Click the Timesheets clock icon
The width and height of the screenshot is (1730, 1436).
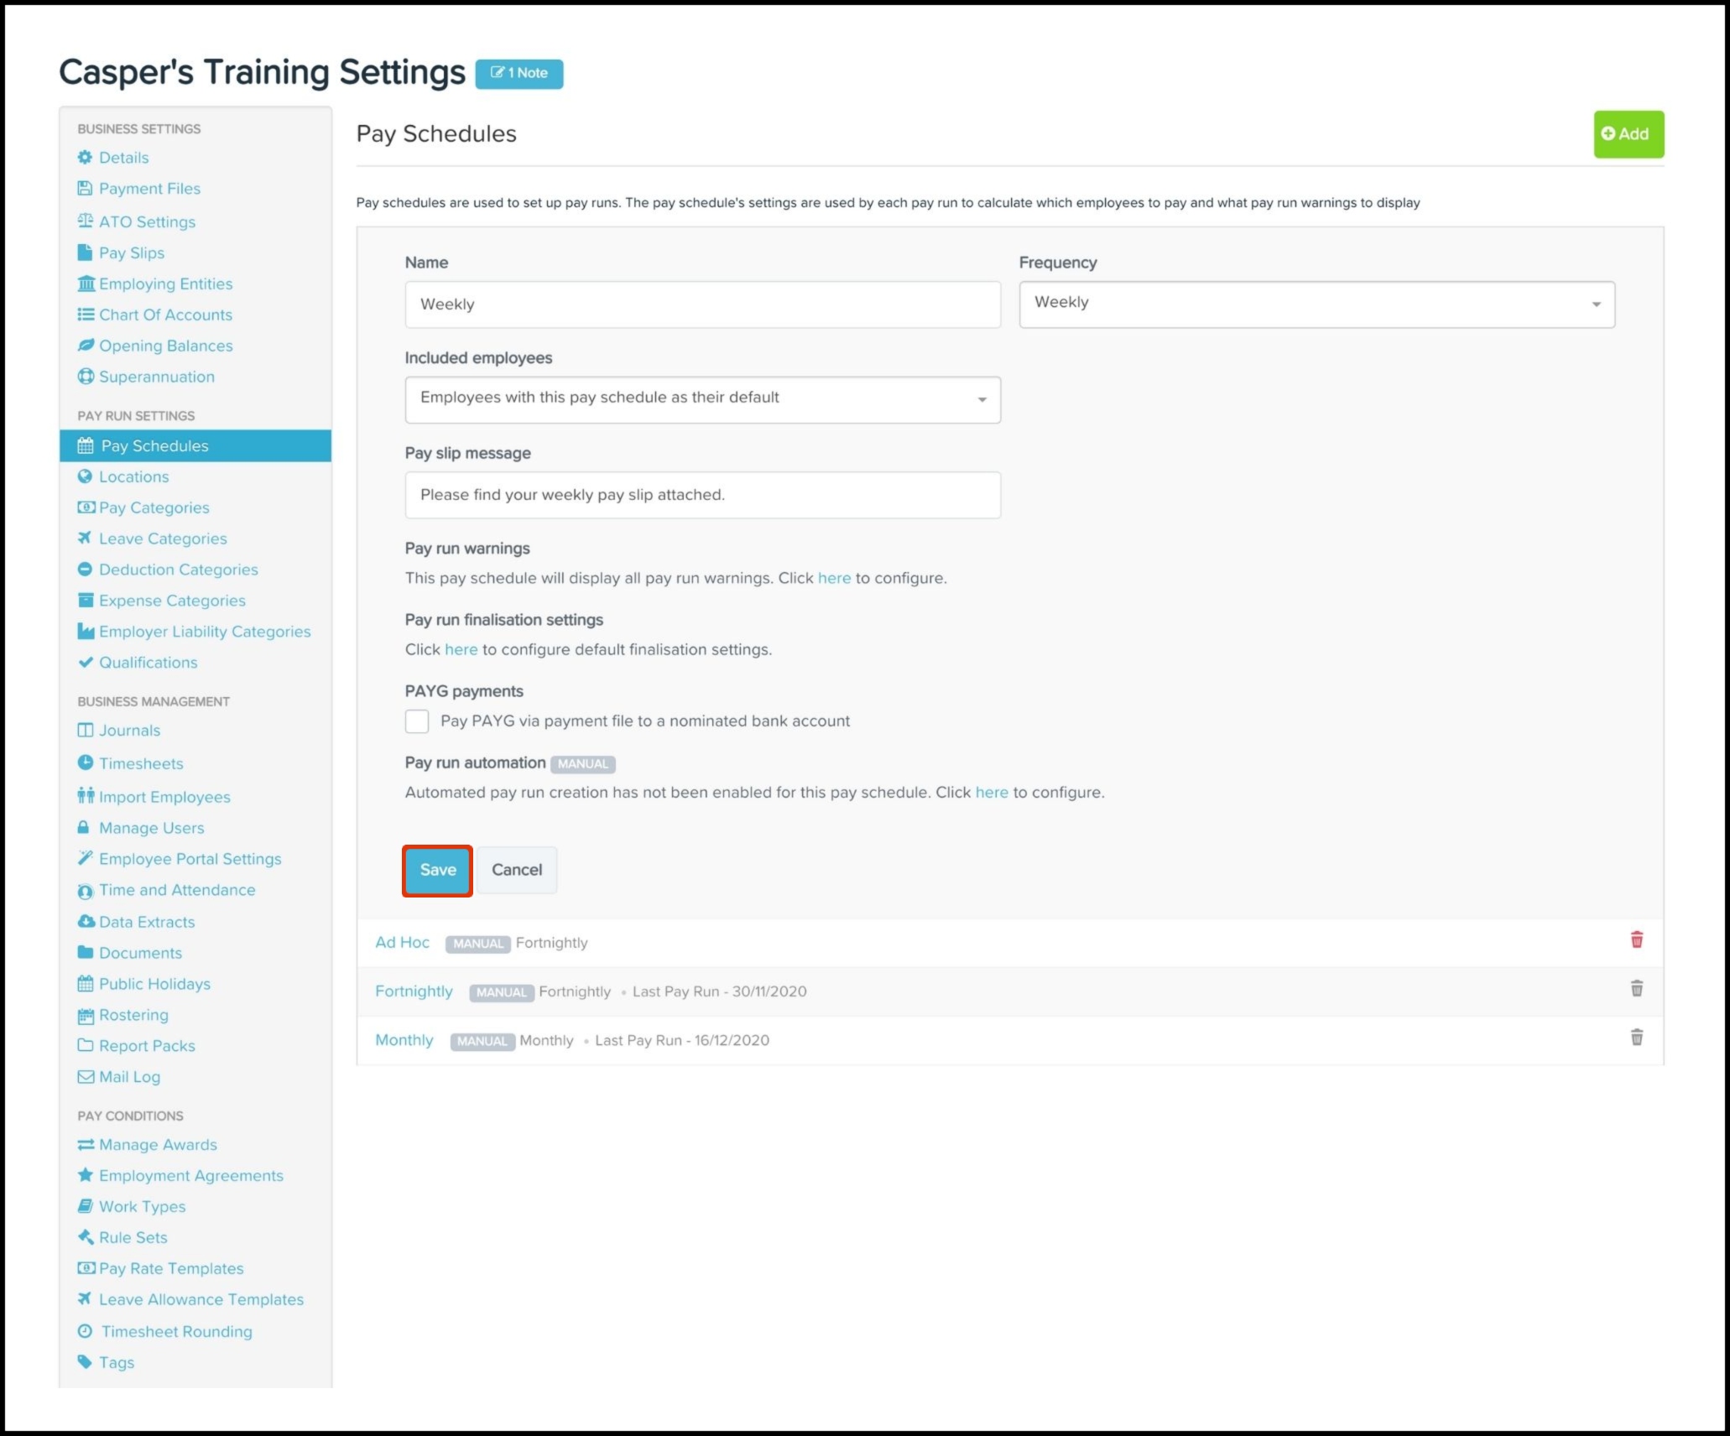pos(85,762)
